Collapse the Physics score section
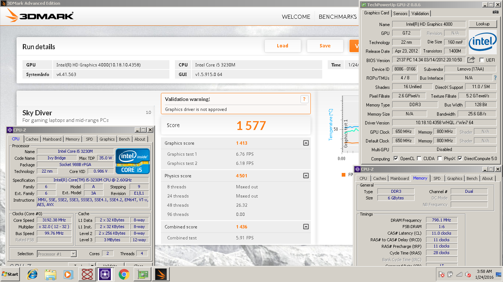The width and height of the screenshot is (503, 282). [306, 176]
